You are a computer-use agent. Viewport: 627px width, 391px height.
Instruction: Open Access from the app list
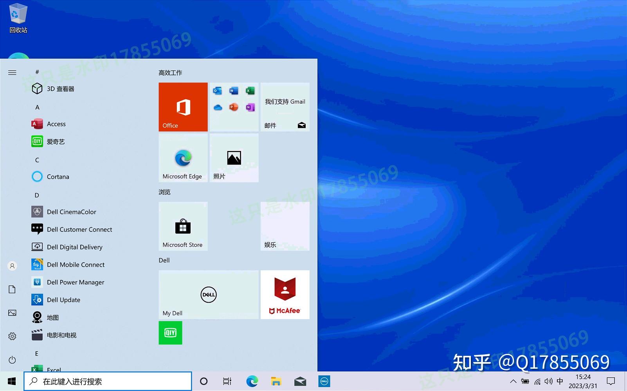56,124
